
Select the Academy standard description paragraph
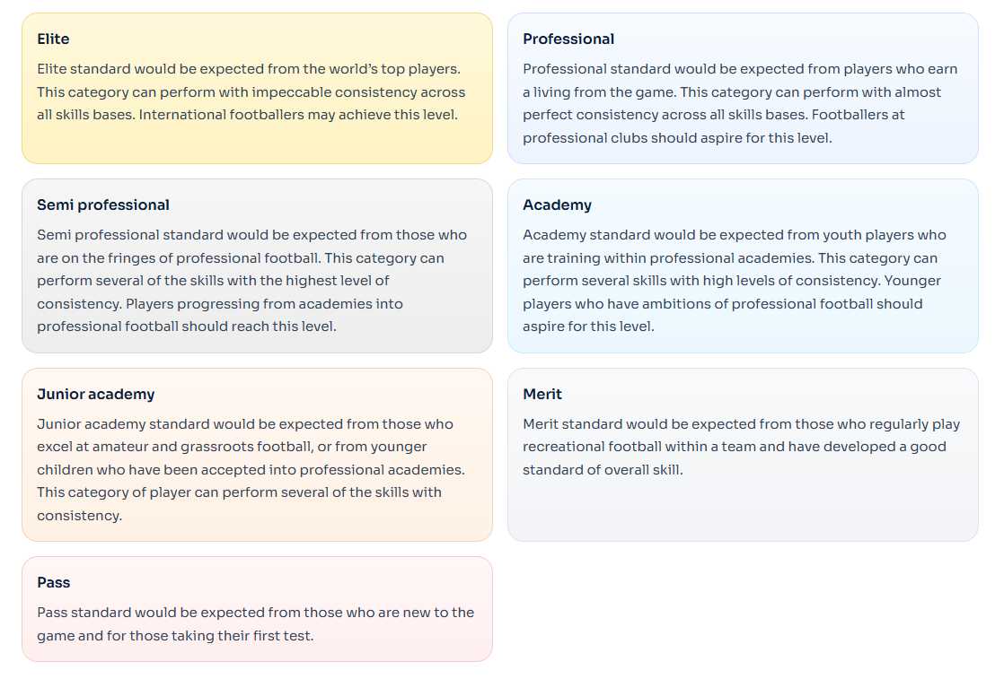tap(735, 281)
